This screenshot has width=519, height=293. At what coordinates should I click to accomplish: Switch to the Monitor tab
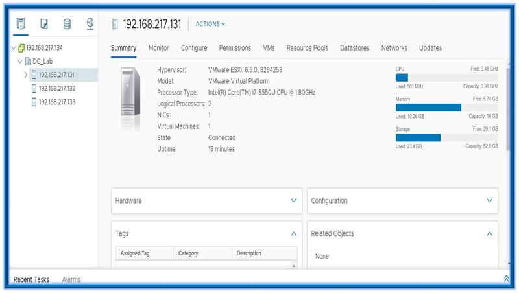[158, 48]
